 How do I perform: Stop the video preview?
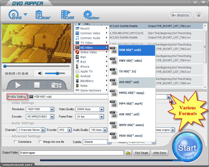pos(37,85)
